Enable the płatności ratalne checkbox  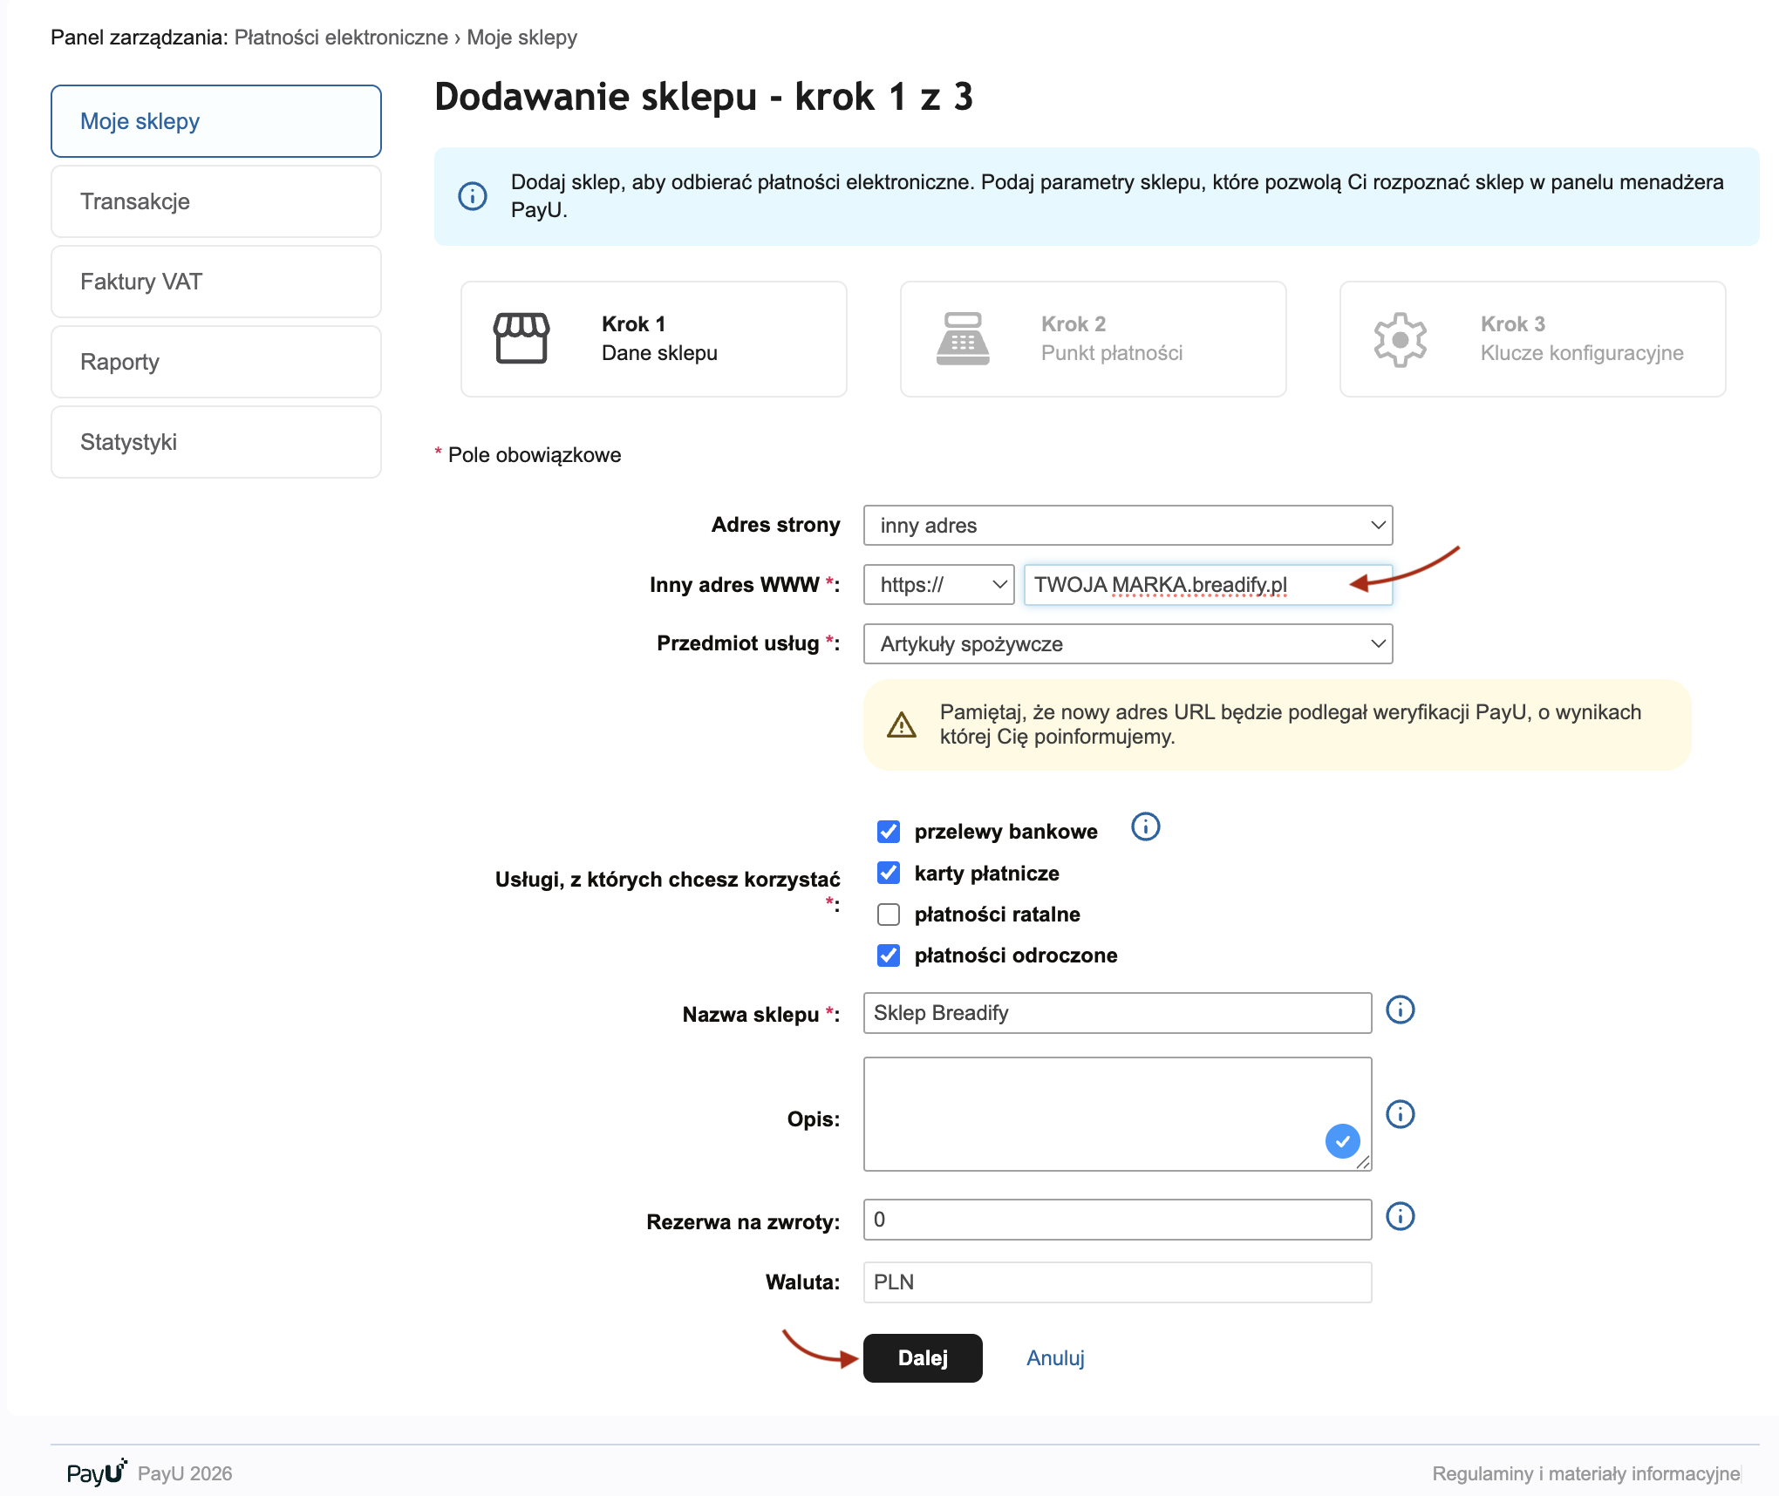coord(889,915)
